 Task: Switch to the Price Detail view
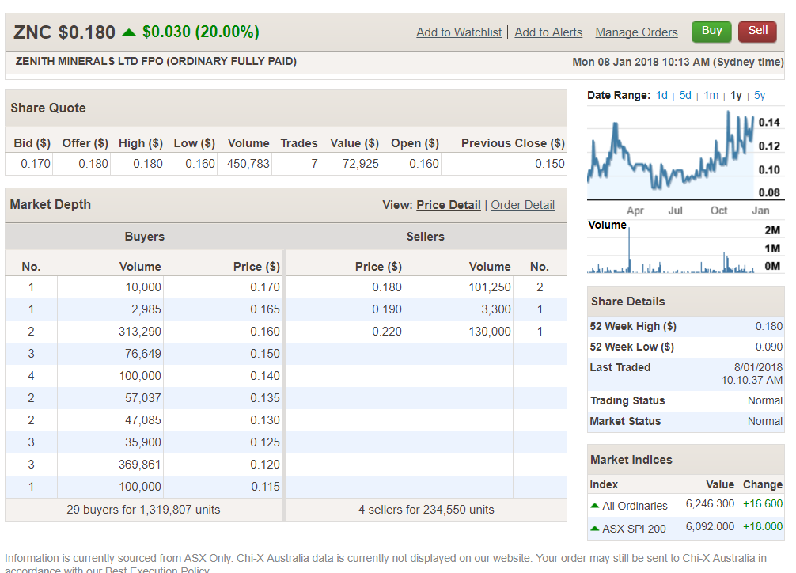tap(449, 205)
